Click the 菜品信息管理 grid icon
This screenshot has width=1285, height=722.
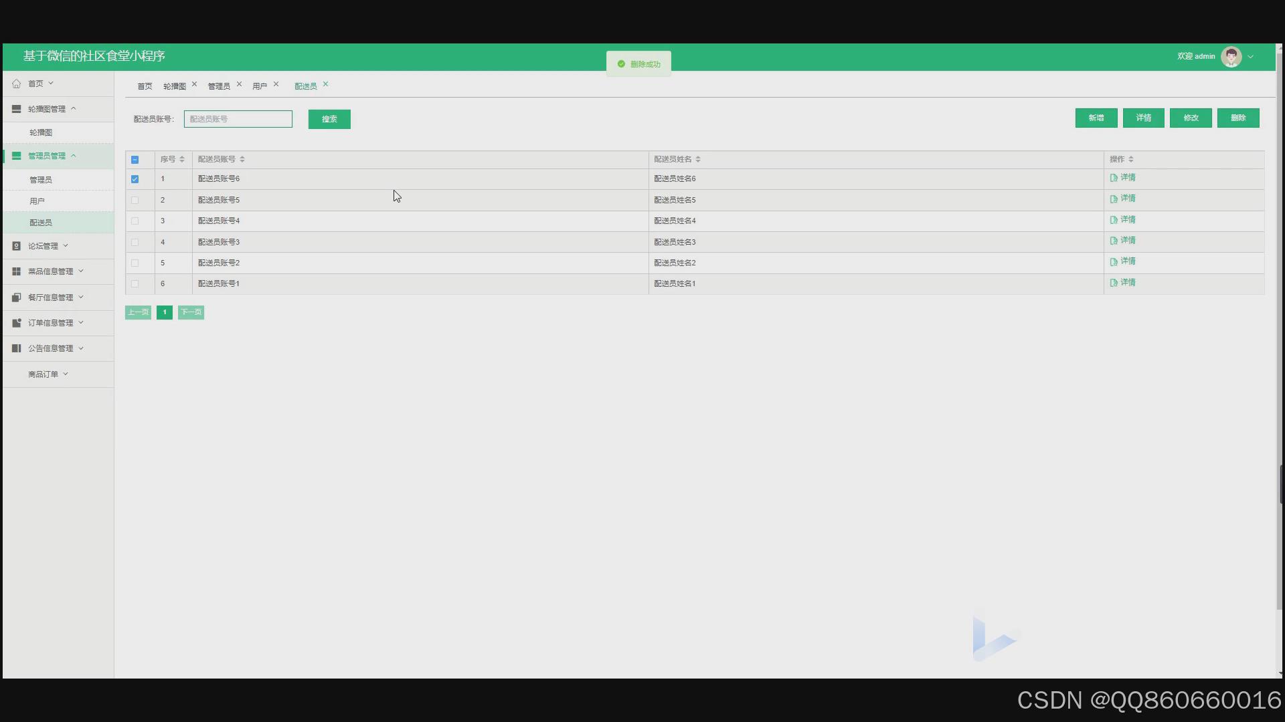17,271
